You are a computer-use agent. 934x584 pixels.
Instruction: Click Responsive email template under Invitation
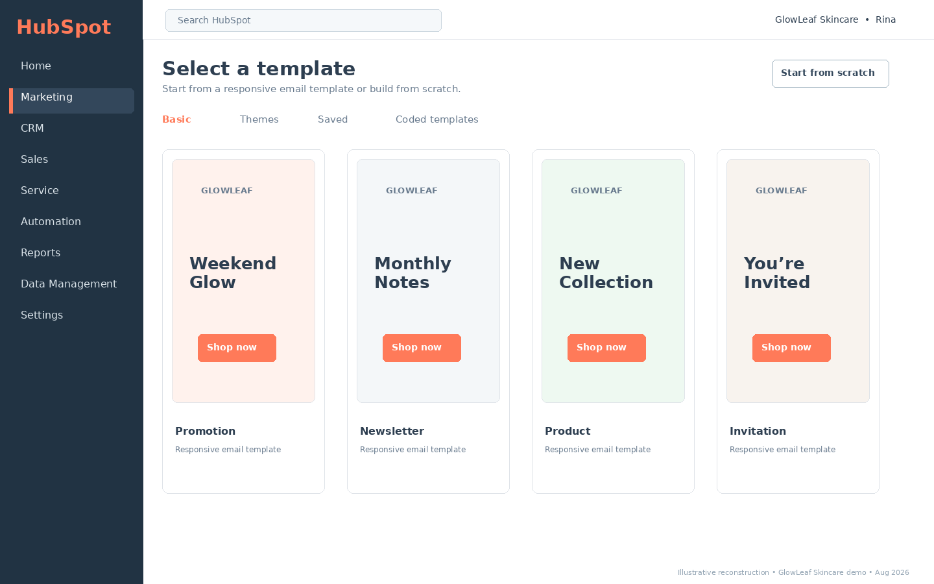[x=782, y=450]
